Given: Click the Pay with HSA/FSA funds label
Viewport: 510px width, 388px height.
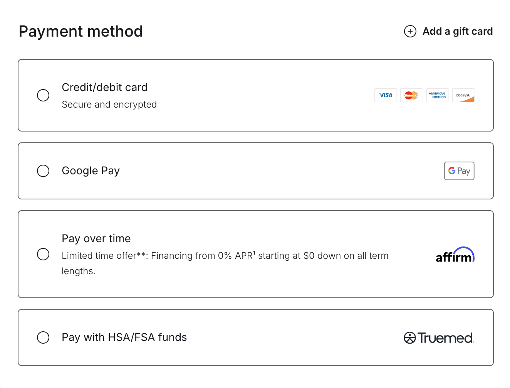Looking at the screenshot, I should pos(124,337).
